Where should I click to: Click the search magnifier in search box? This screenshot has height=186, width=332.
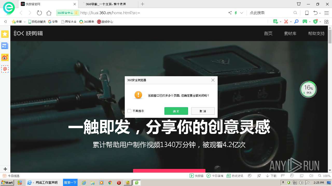click(x=295, y=13)
